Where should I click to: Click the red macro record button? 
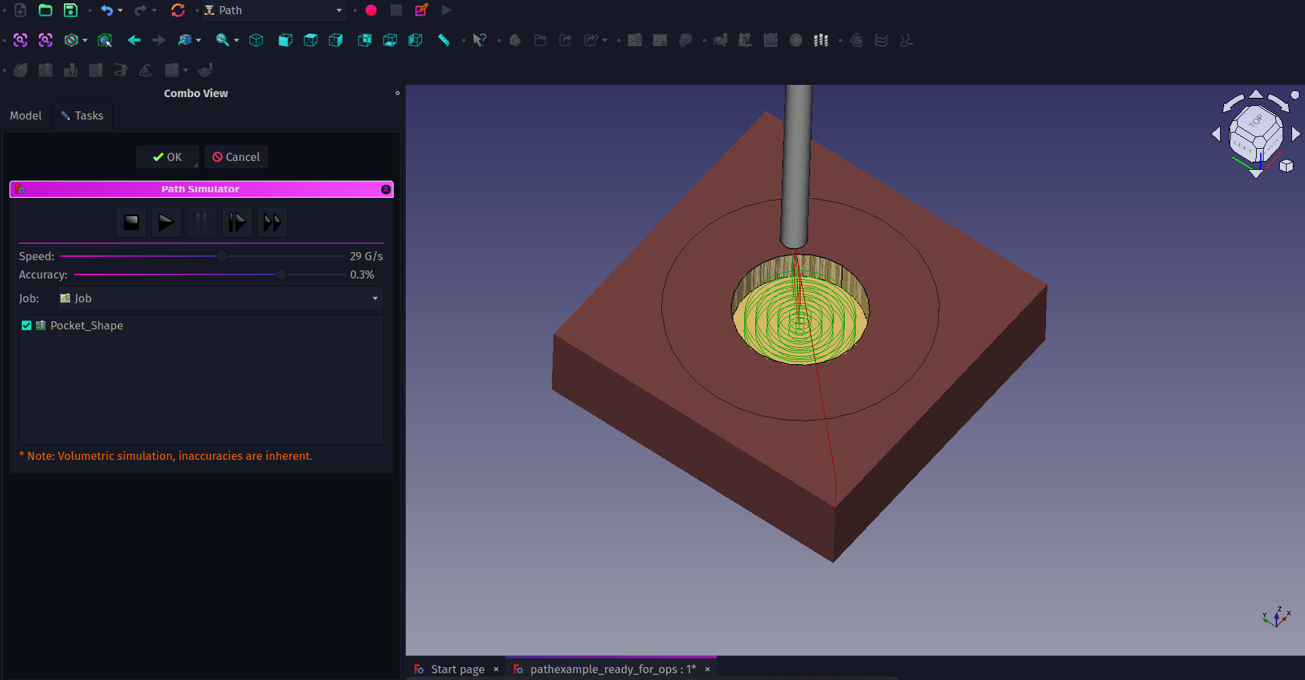pyautogui.click(x=371, y=10)
